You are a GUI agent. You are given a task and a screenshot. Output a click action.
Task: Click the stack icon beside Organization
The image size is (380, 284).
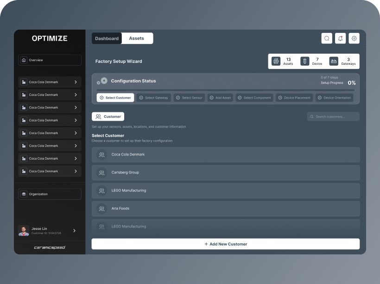point(24,194)
